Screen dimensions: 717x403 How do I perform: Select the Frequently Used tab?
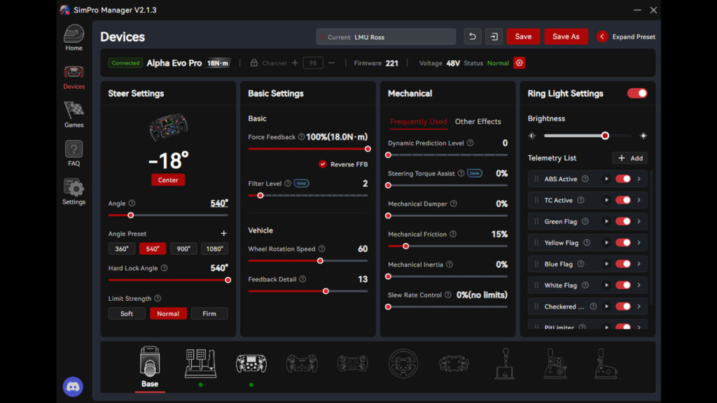coord(418,122)
